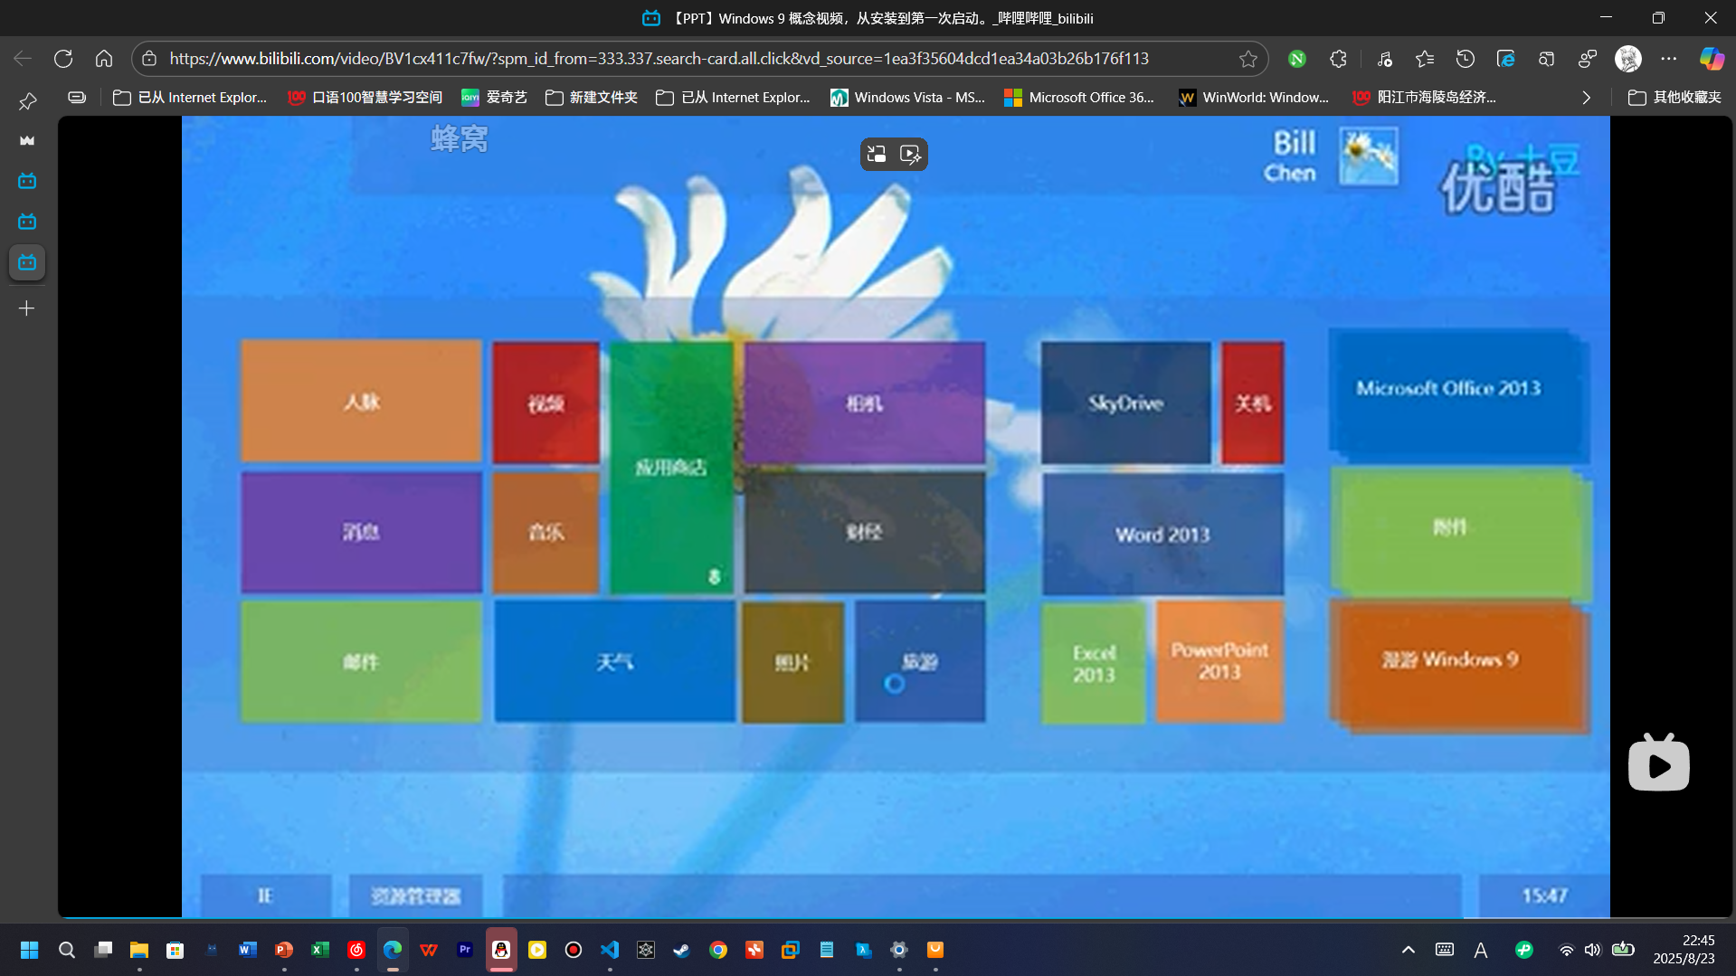Viewport: 1736px width, 976px height.
Task: Open WPS Office from the taskbar
Action: click(428, 950)
